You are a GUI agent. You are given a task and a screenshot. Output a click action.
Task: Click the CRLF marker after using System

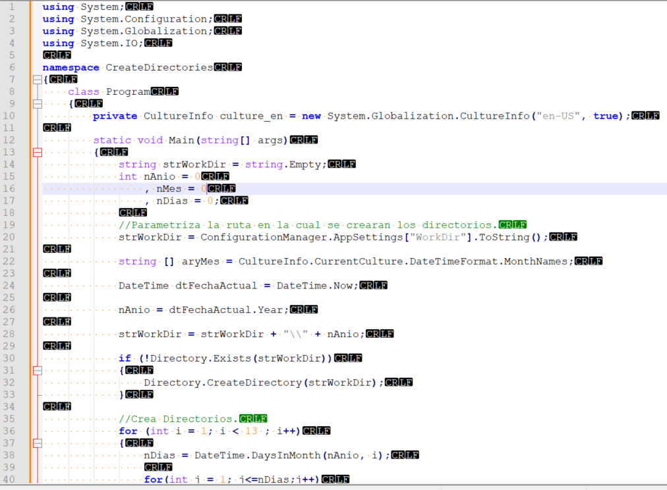(139, 7)
